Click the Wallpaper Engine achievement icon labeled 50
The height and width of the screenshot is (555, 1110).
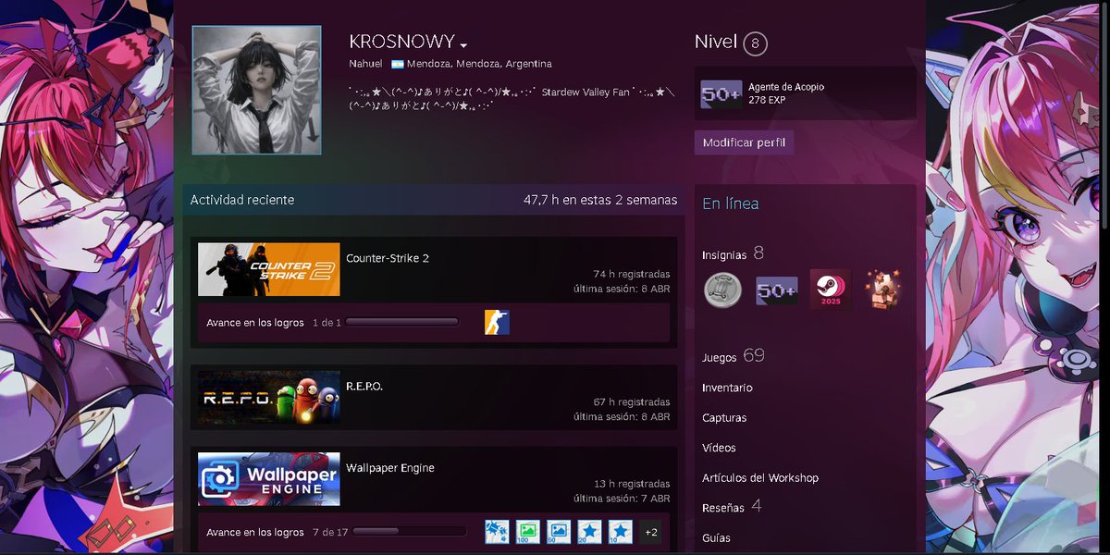559,532
